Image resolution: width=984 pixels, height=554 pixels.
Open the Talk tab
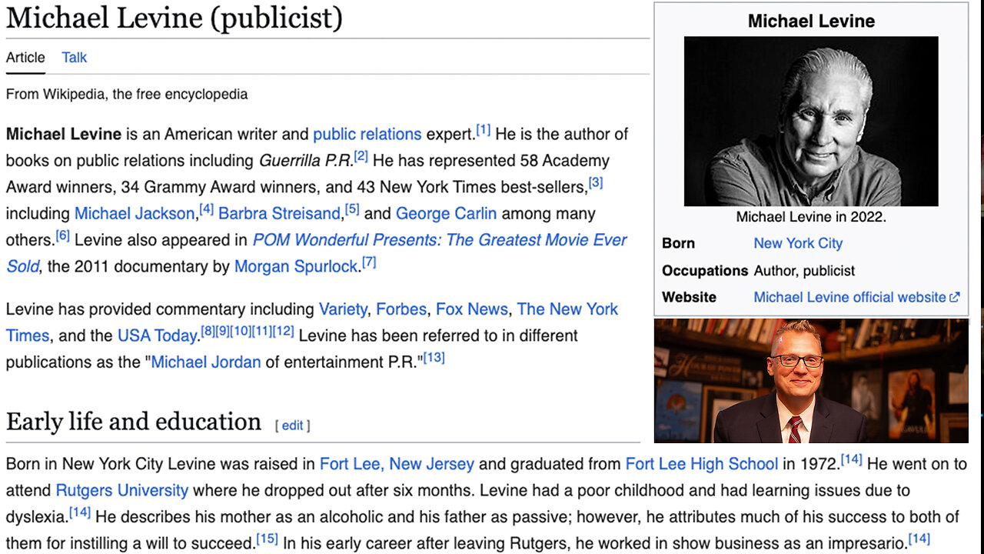click(75, 58)
